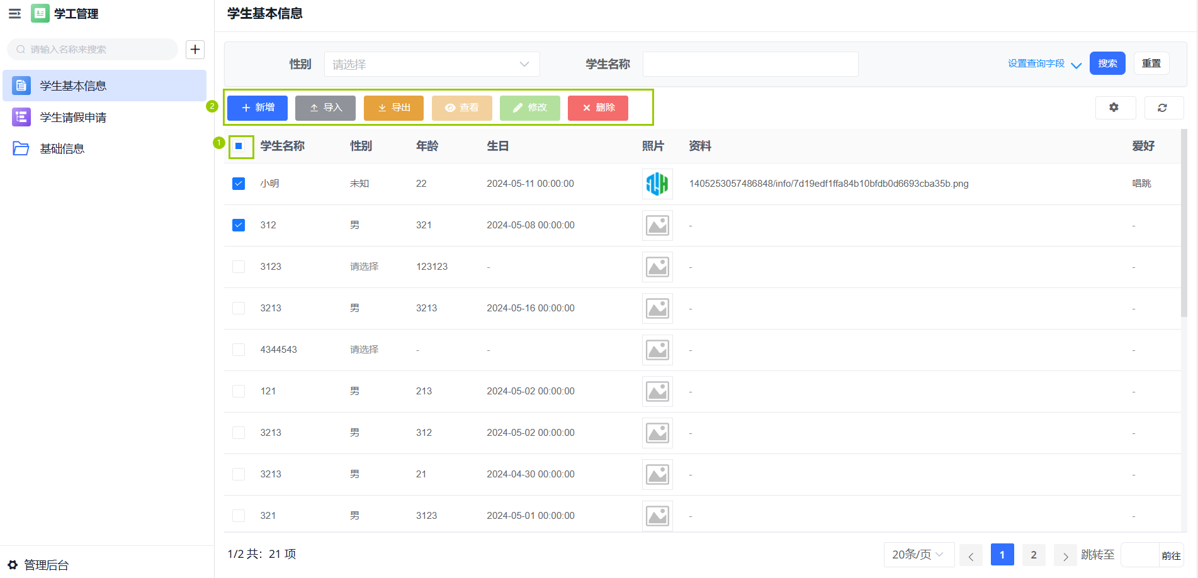Check checkbox for 3213 born 2024-05-16
This screenshot has height=578, width=1198.
[239, 308]
